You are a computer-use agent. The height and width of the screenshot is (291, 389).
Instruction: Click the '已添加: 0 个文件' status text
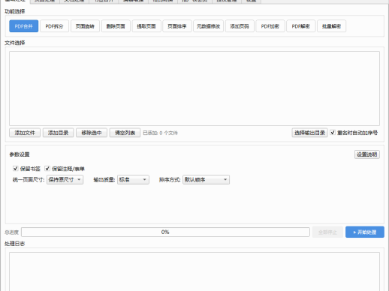[160, 133]
